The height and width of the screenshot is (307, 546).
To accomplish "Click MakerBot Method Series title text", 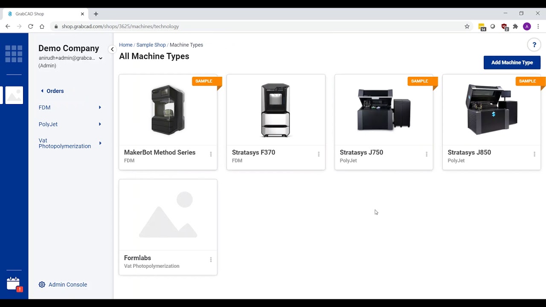I will 160,153.
